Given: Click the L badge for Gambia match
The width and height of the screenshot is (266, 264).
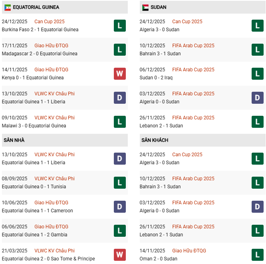Looking at the screenshot, I should (x=120, y=231).
